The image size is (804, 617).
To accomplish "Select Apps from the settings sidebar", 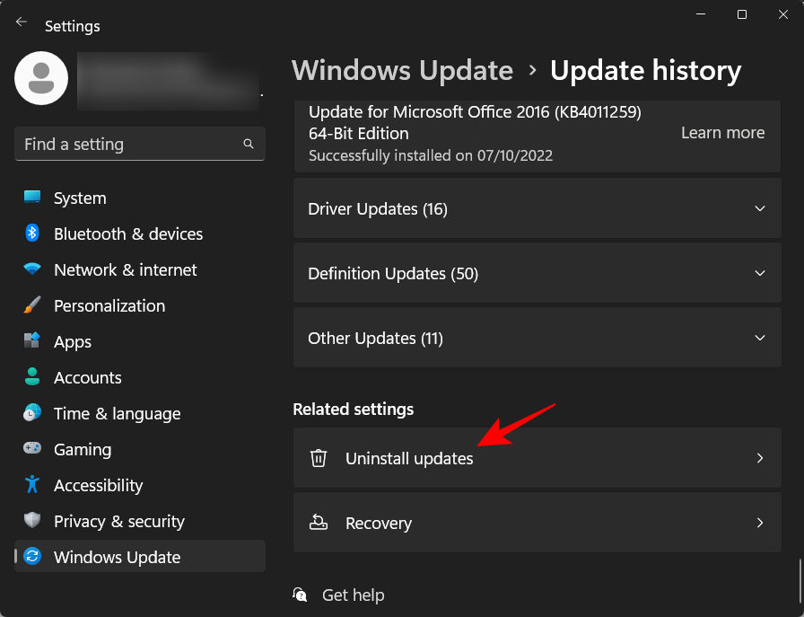I will pos(72,341).
